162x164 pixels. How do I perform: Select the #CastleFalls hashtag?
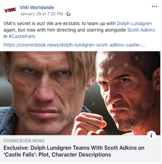coord(22,36)
